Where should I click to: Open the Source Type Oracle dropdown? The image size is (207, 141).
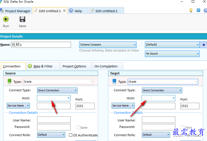pyautogui.click(x=58, y=82)
